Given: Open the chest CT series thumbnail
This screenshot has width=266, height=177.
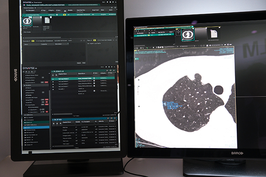Looking at the screenshot, I should (27, 22).
